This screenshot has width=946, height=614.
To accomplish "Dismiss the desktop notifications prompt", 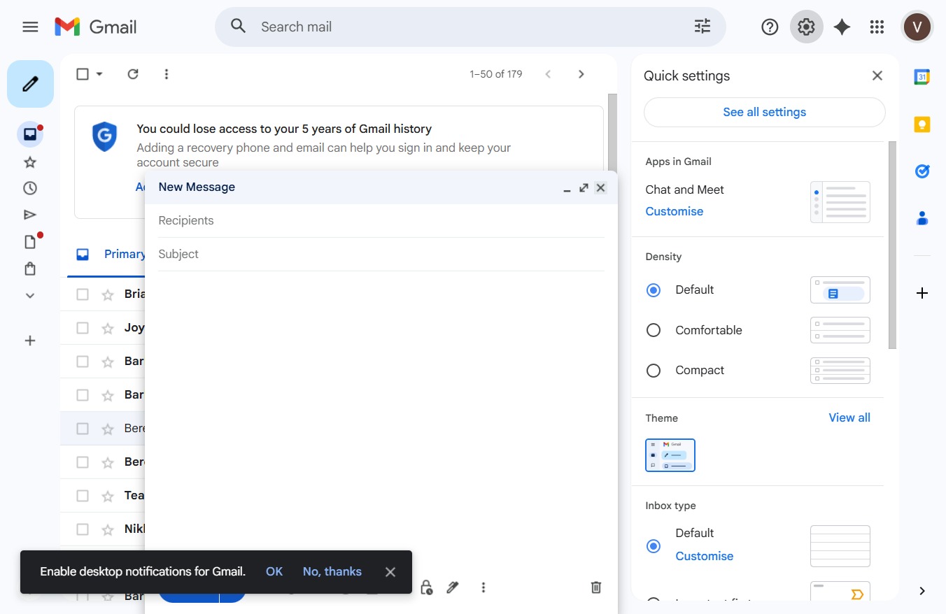I will click(390, 572).
